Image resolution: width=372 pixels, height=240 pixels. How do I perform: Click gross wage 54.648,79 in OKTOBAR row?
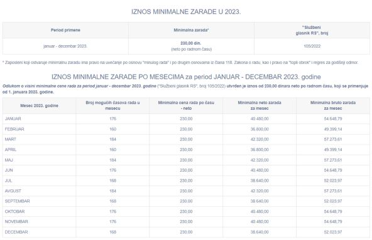(333, 211)
